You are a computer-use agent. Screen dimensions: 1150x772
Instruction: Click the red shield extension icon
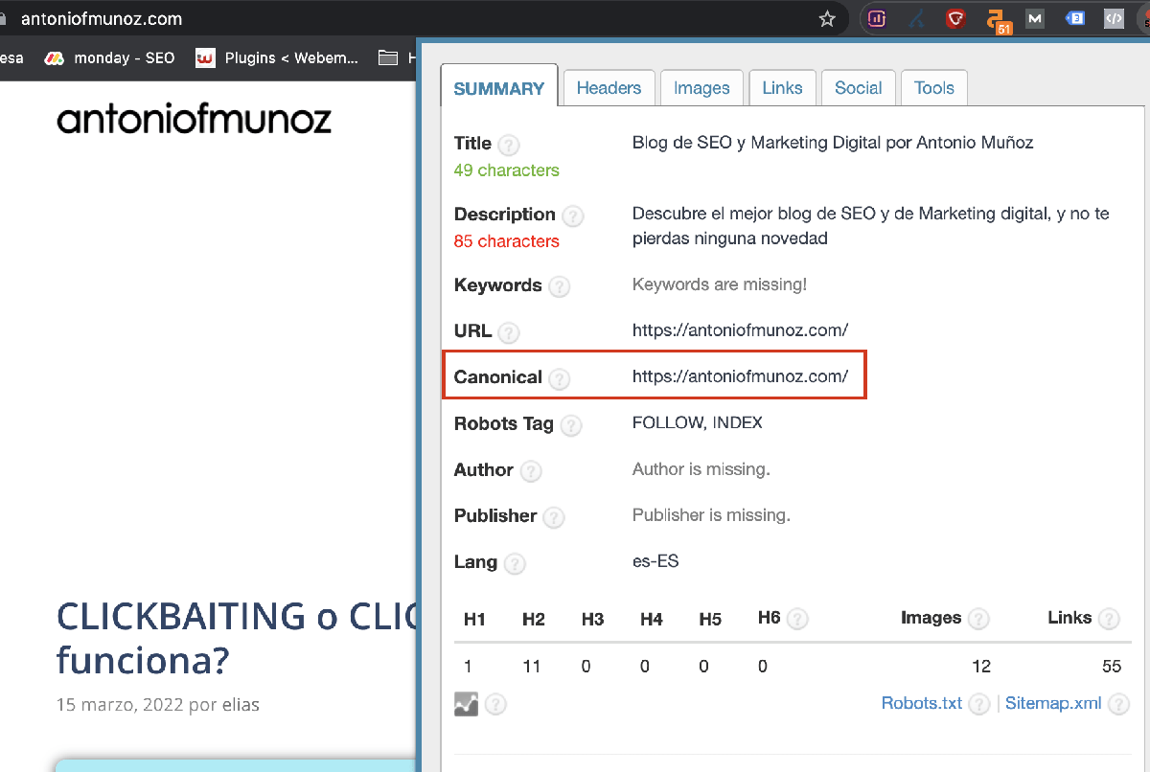[955, 17]
